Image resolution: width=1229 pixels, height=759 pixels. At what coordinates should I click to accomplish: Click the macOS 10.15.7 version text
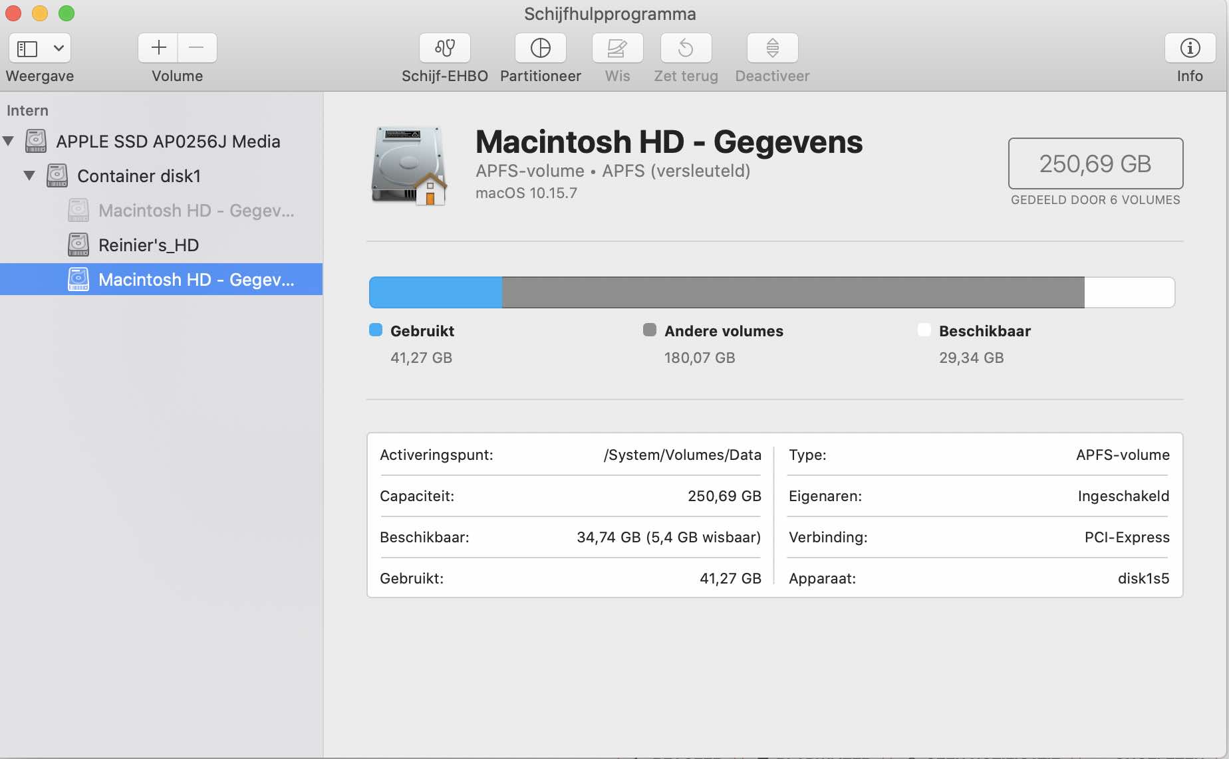(526, 193)
